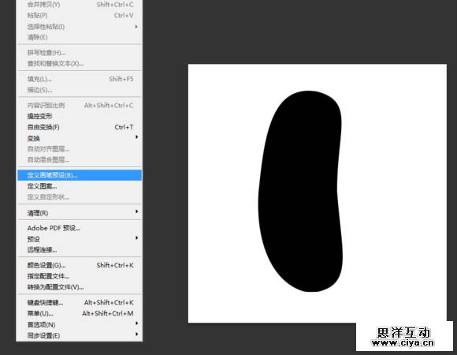This screenshot has width=457, height=355.
Task: Open the 同步设置(E) submenu
Action: pyautogui.click(x=80, y=335)
